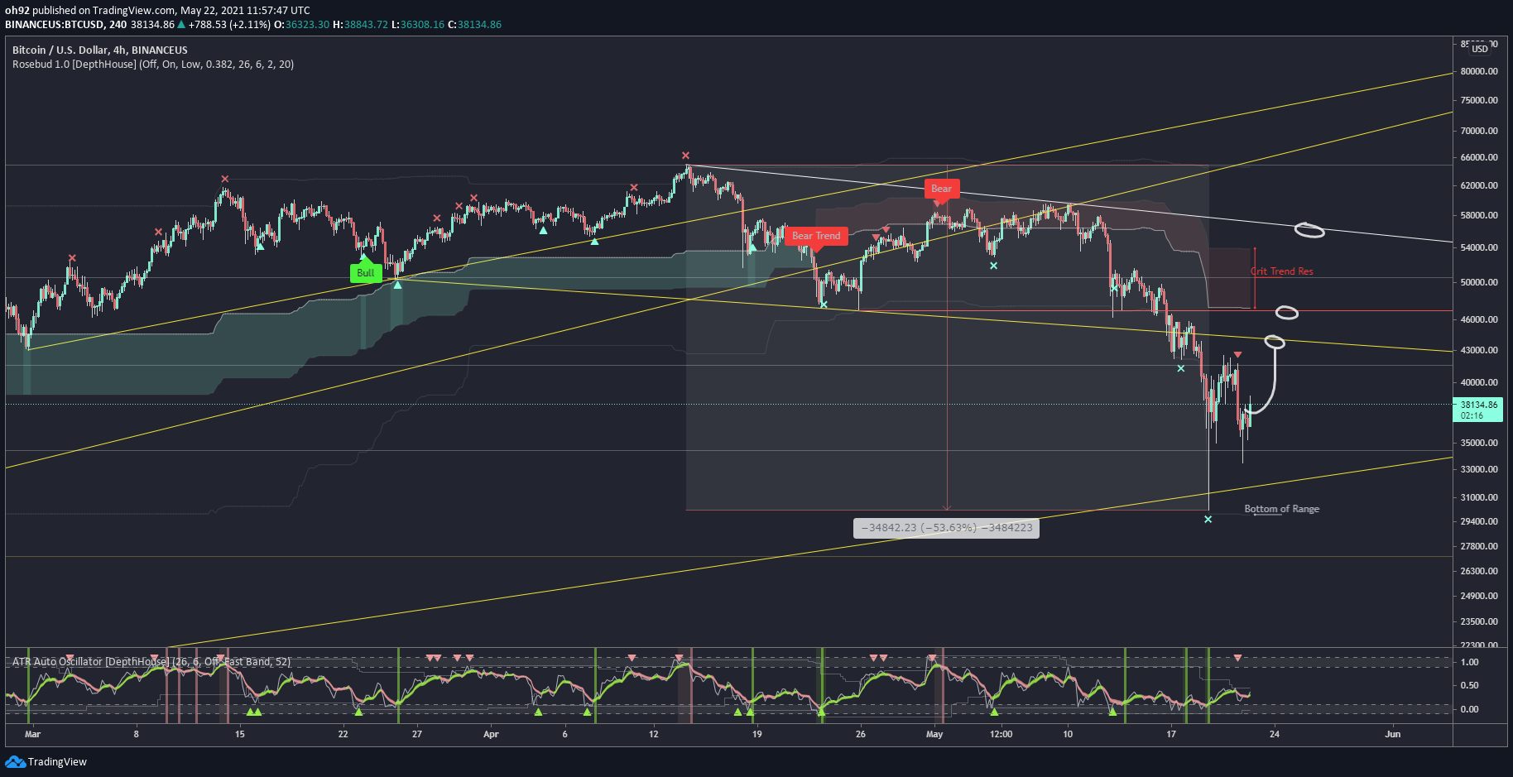Click the 43000.00 price axis label
Viewport: 1513px width, 777px height.
(1479, 351)
